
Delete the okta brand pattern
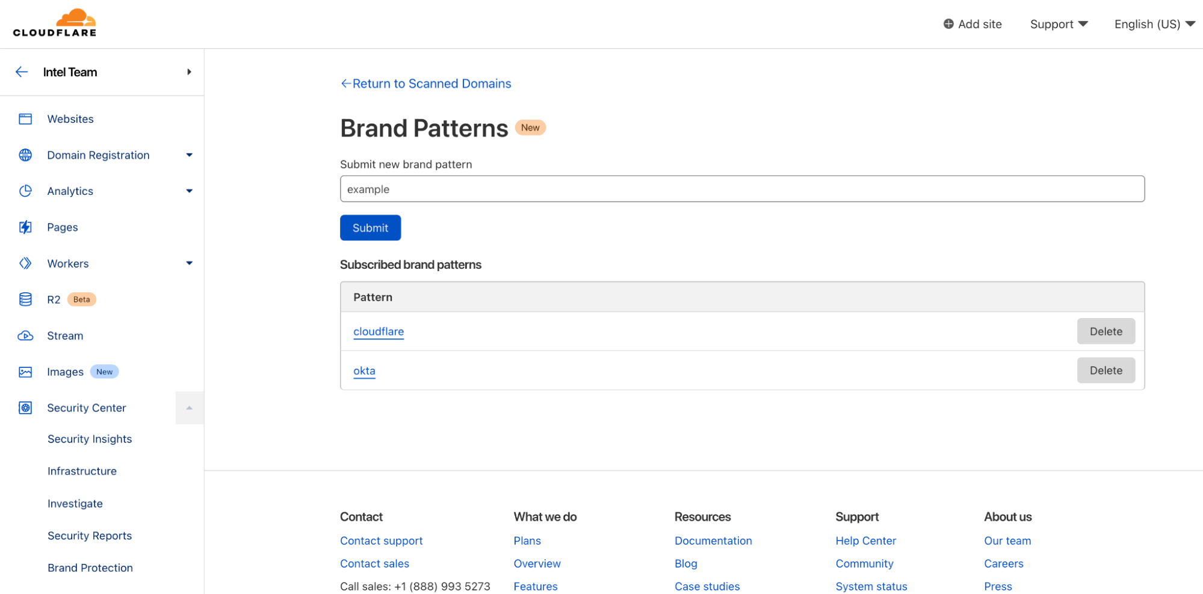[x=1106, y=370]
